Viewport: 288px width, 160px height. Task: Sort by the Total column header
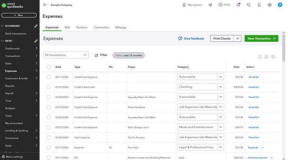tap(236, 67)
